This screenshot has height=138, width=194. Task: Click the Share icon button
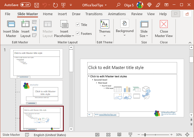pos(187,14)
